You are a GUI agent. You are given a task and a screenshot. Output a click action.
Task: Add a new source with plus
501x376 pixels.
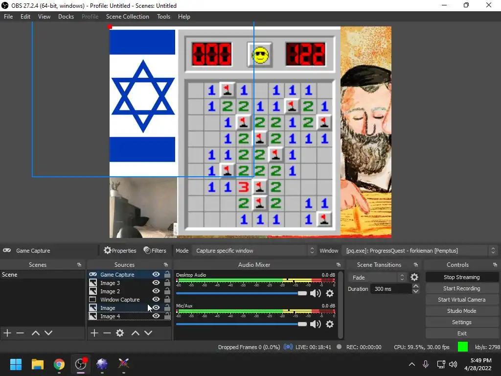[x=94, y=333]
